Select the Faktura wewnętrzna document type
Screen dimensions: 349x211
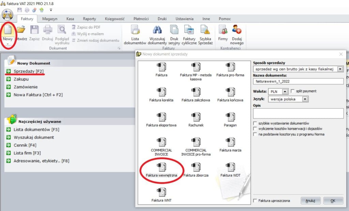[x=162, y=168]
